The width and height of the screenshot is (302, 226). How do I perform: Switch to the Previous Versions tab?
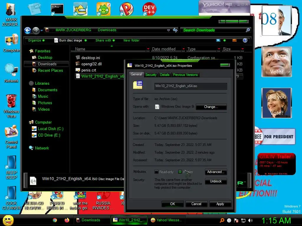[185, 75]
